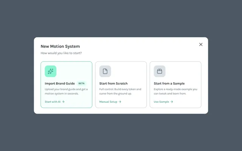
Task: Select the Start from a Sample title
Action: (169, 83)
